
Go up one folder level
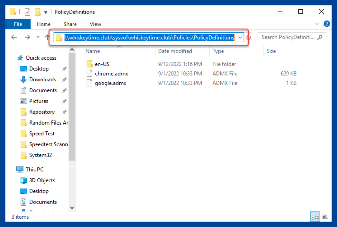(47, 37)
